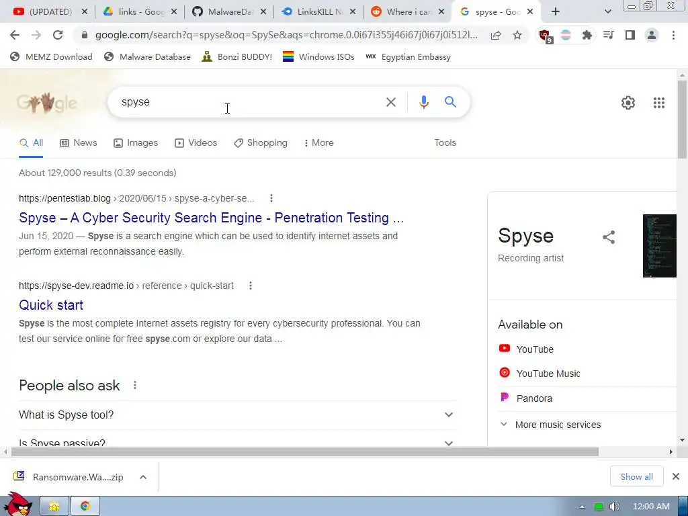Open Chrome from the taskbar
Screen dimensions: 688x516
click(x=85, y=507)
